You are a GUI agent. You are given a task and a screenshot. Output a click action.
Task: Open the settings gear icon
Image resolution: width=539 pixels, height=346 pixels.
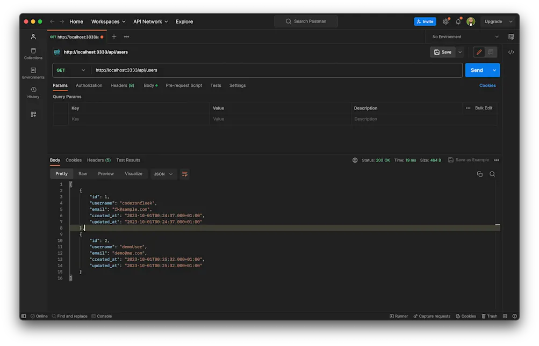pyautogui.click(x=445, y=21)
